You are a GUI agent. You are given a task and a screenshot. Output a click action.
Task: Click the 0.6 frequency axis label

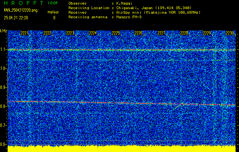tap(3, 144)
